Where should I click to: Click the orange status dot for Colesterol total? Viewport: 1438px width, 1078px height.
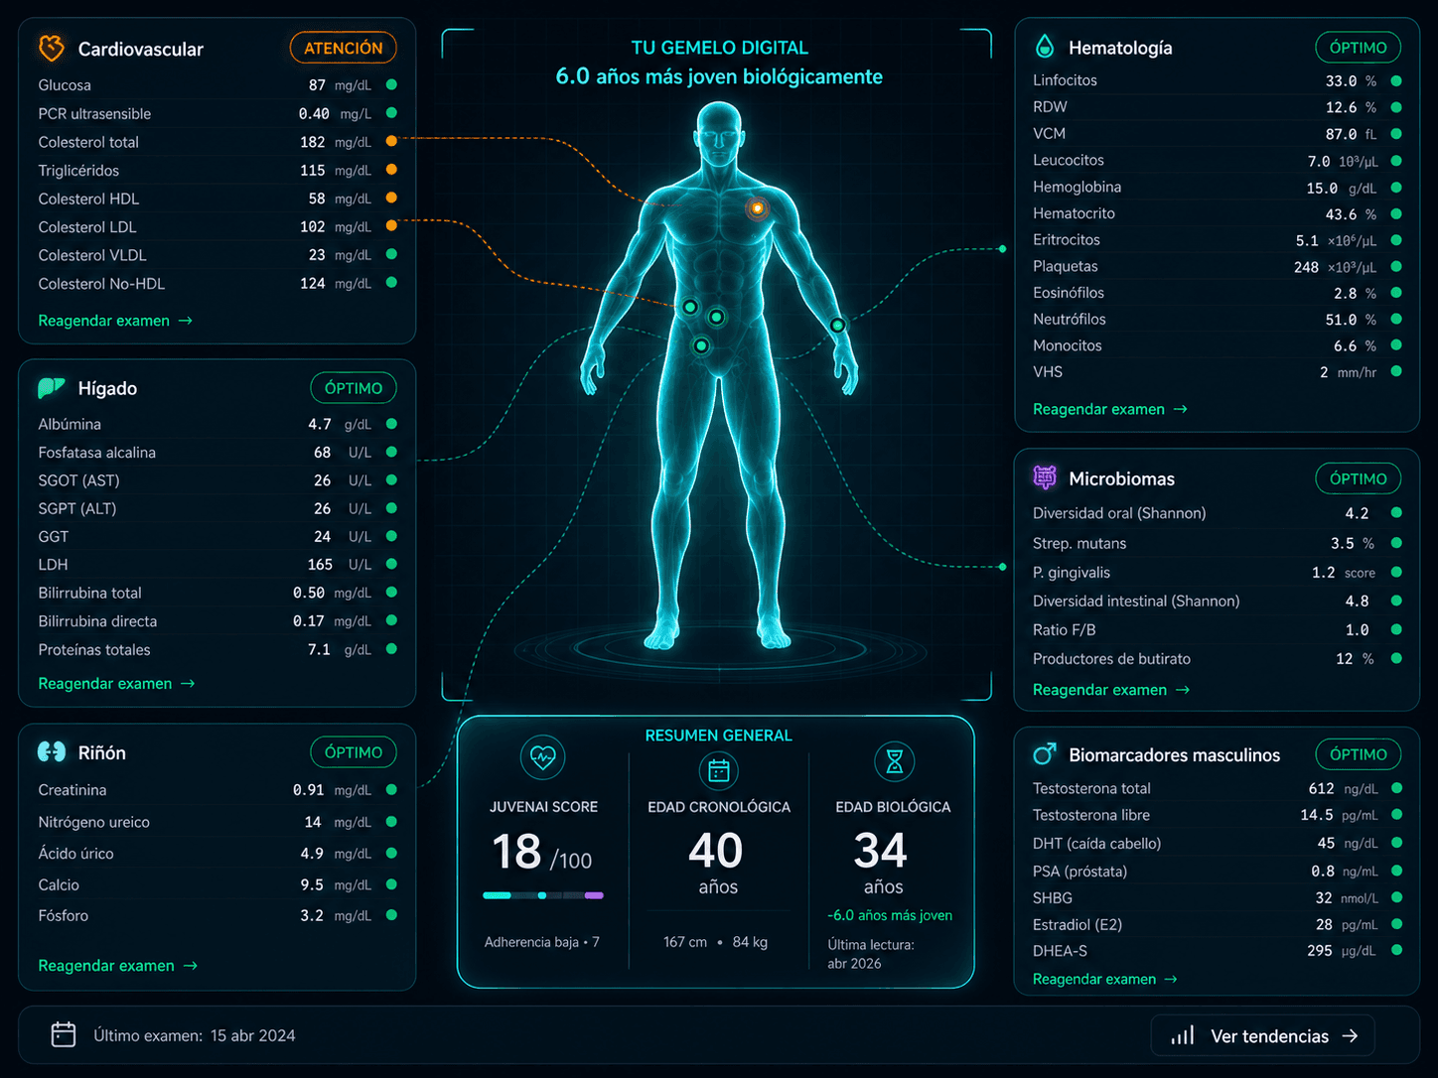[391, 141]
